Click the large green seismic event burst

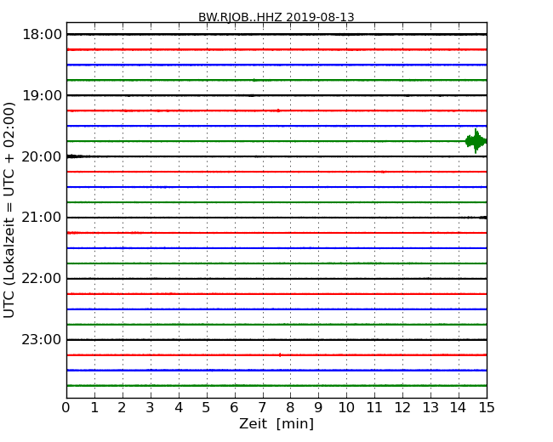click(476, 141)
